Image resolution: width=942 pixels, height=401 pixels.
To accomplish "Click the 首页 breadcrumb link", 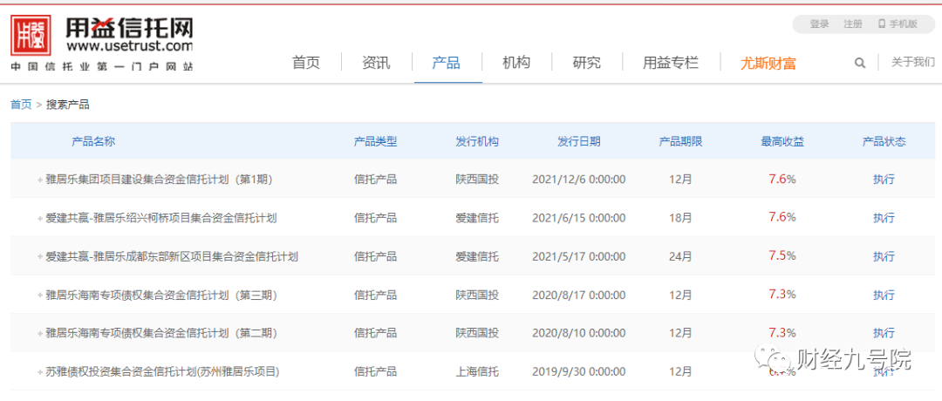I will 21,105.
